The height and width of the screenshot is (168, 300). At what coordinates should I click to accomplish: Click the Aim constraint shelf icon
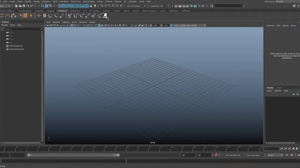93,15
